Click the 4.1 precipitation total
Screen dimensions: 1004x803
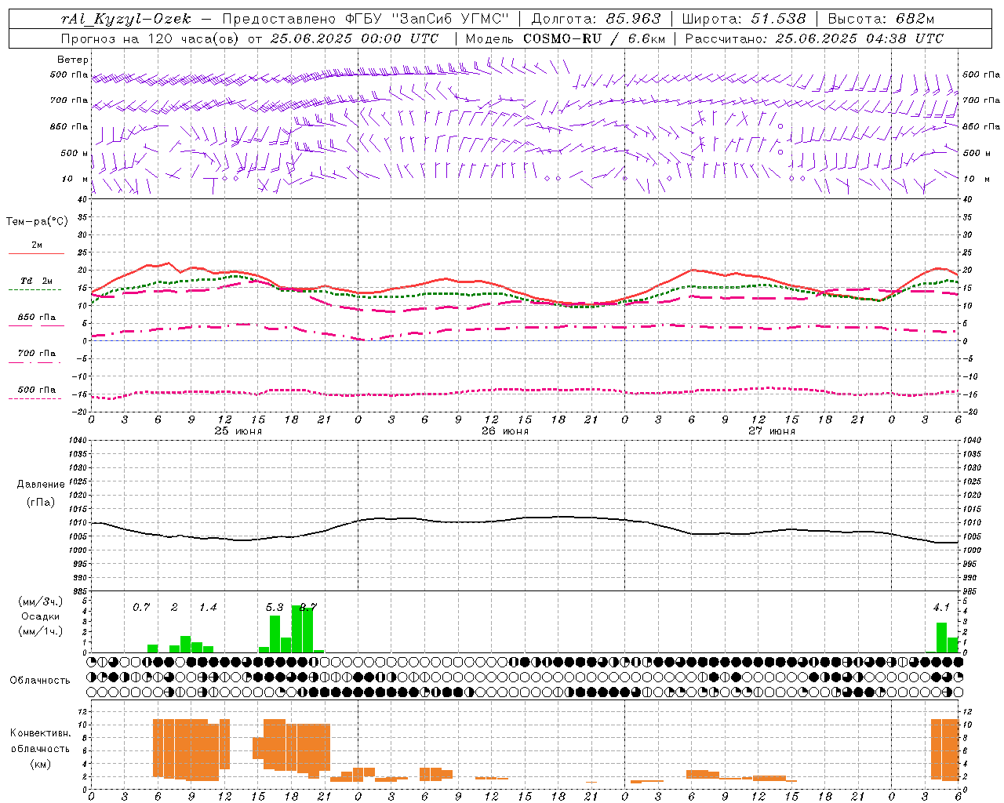[x=941, y=608]
